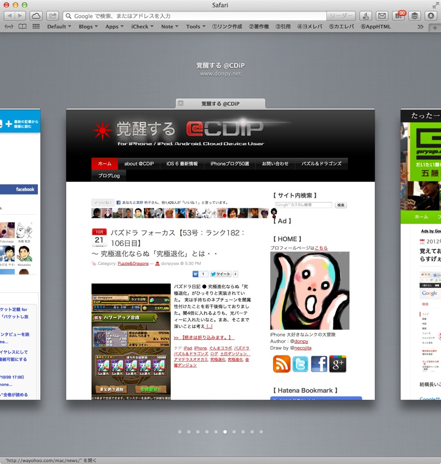
Task: Select the last tab view page dot
Action: tap(261, 432)
